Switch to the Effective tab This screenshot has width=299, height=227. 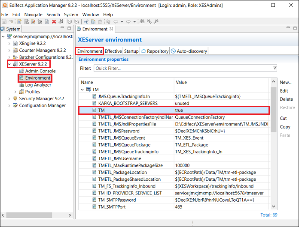113,51
